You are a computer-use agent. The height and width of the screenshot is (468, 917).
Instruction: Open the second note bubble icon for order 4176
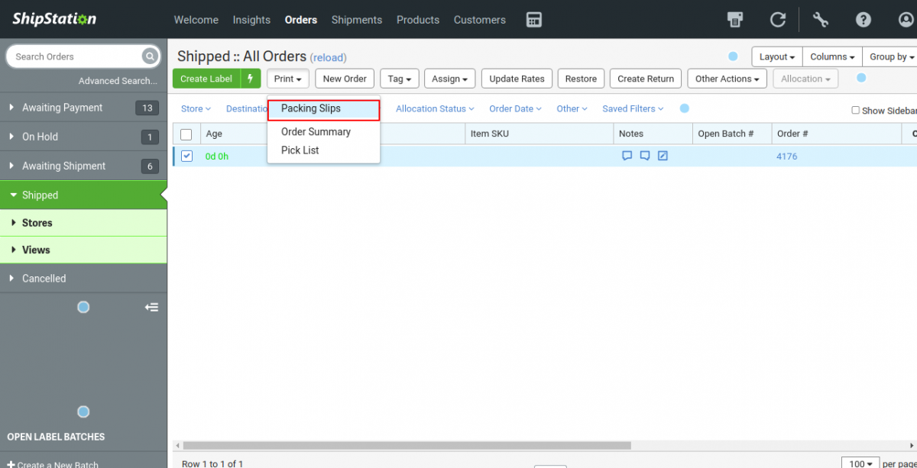click(x=645, y=157)
